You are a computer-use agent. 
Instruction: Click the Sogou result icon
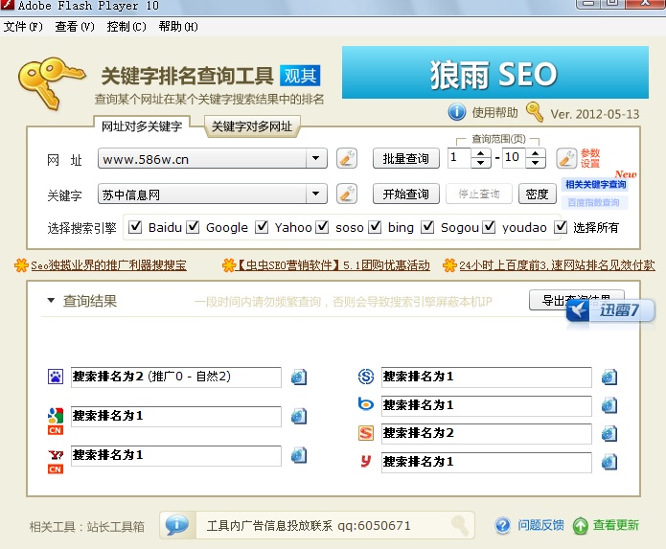[366, 433]
